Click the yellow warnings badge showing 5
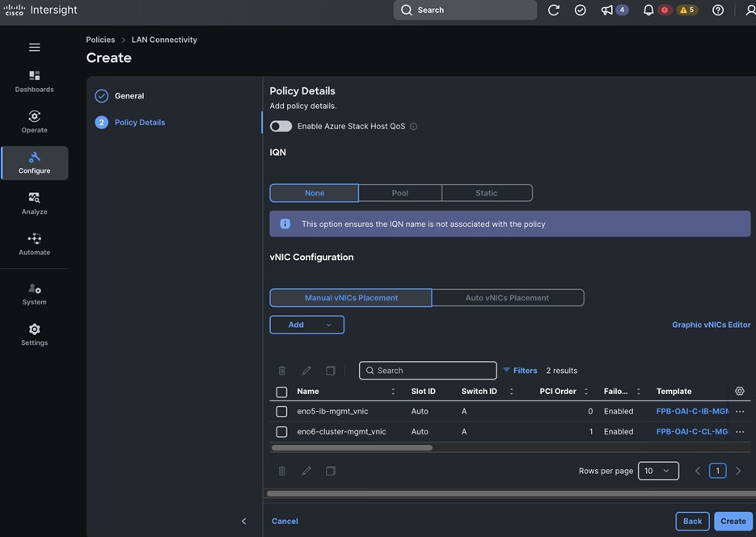756x537 pixels. 687,10
